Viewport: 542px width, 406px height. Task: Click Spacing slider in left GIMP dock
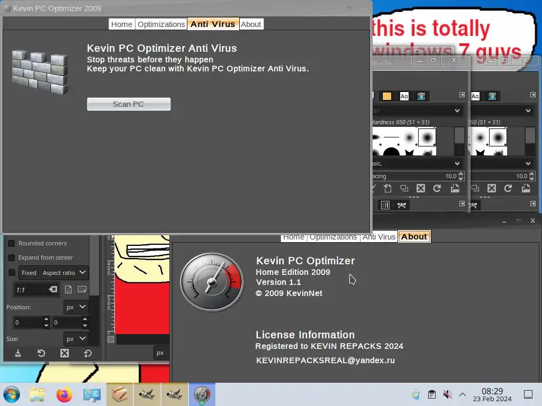click(415, 176)
